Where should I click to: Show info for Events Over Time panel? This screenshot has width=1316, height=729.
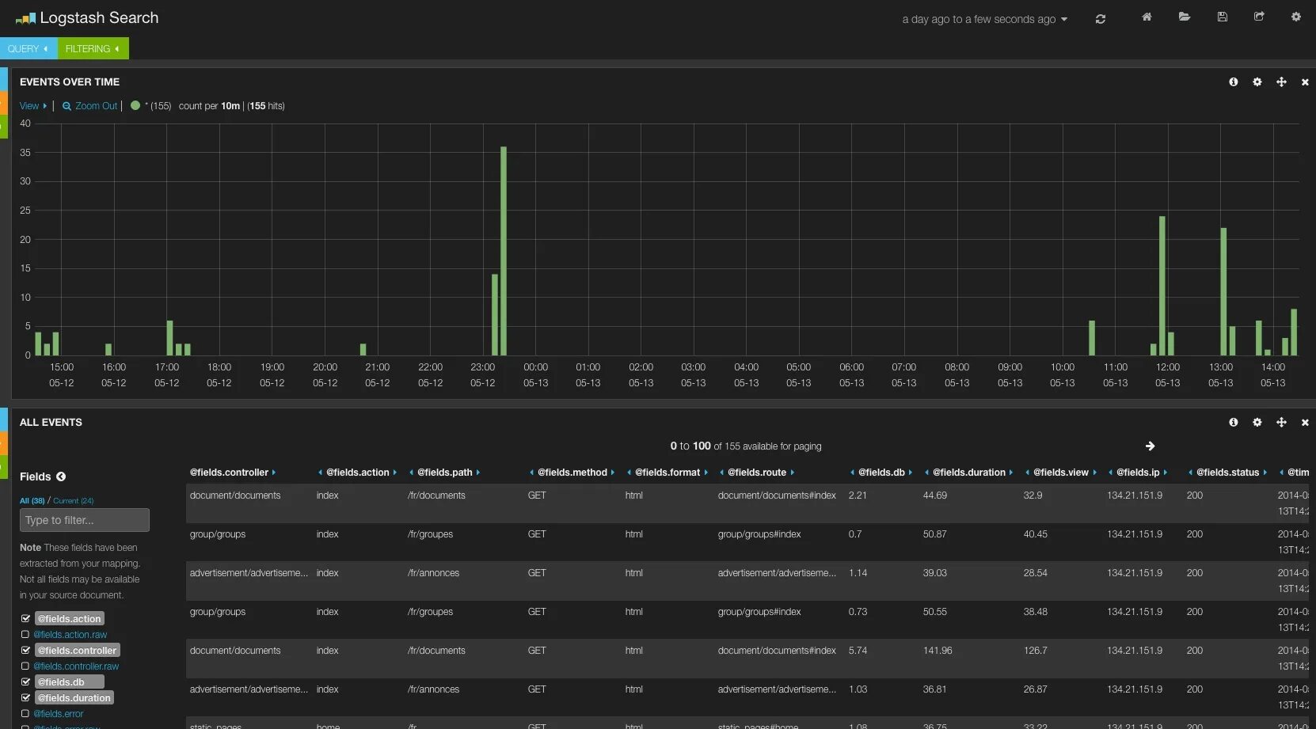pos(1234,82)
